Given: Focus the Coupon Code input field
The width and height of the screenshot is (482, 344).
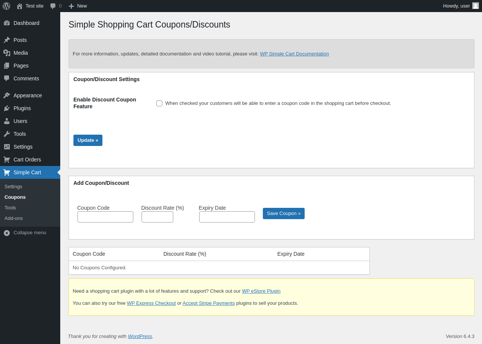Looking at the screenshot, I should 105,217.
